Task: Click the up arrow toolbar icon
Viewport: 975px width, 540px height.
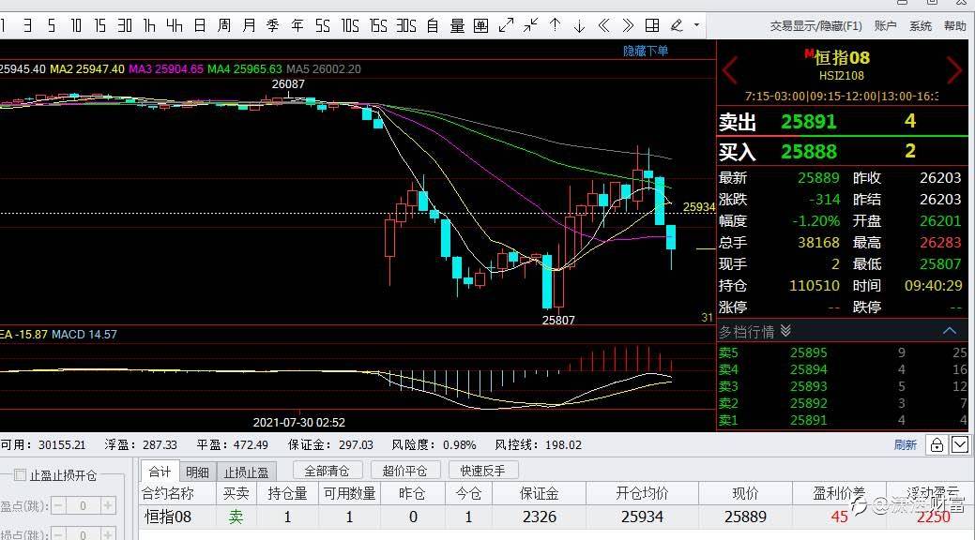Action: (x=555, y=25)
